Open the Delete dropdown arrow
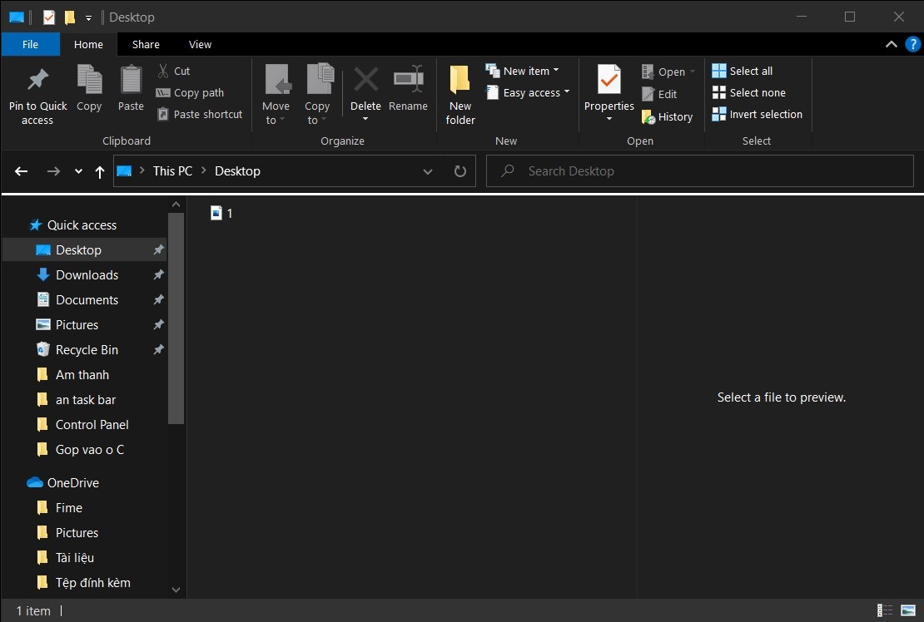 click(365, 119)
